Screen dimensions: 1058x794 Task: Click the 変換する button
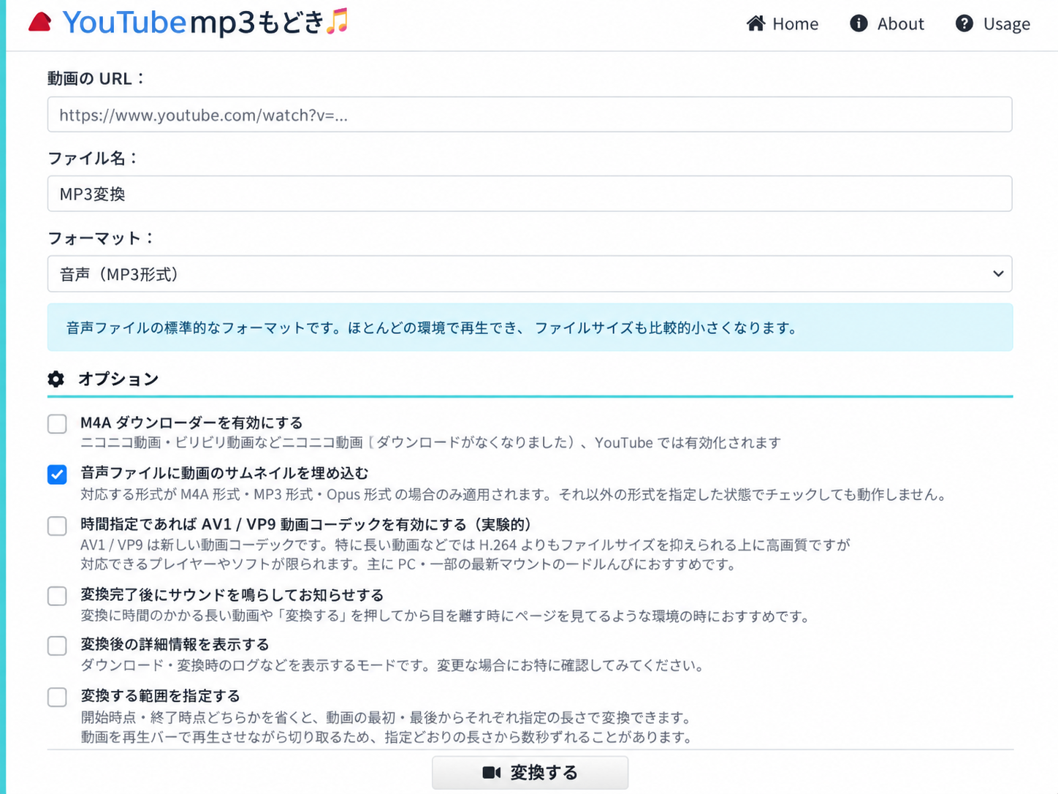click(x=530, y=773)
